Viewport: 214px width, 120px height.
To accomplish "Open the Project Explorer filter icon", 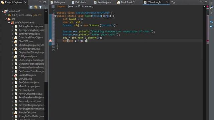I will [40, 7].
